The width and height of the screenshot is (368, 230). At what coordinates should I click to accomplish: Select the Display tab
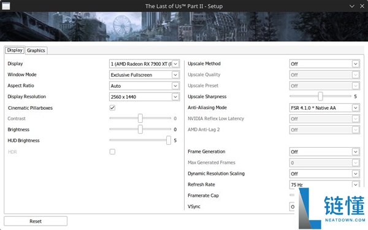15,50
